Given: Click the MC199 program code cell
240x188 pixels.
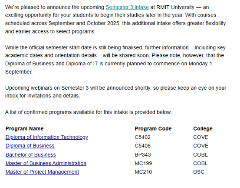Looking at the screenshot, I should (x=143, y=163).
